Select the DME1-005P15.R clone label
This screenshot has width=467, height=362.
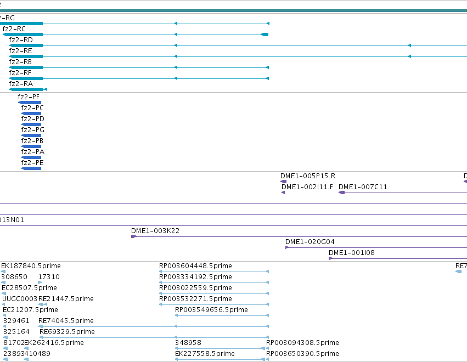pos(308,176)
